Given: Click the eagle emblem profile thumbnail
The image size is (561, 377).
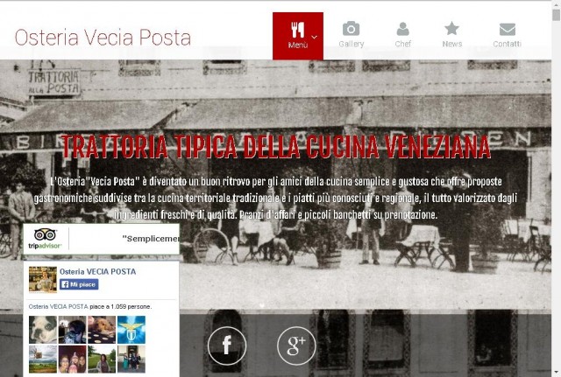Looking at the screenshot, I should point(131,330).
